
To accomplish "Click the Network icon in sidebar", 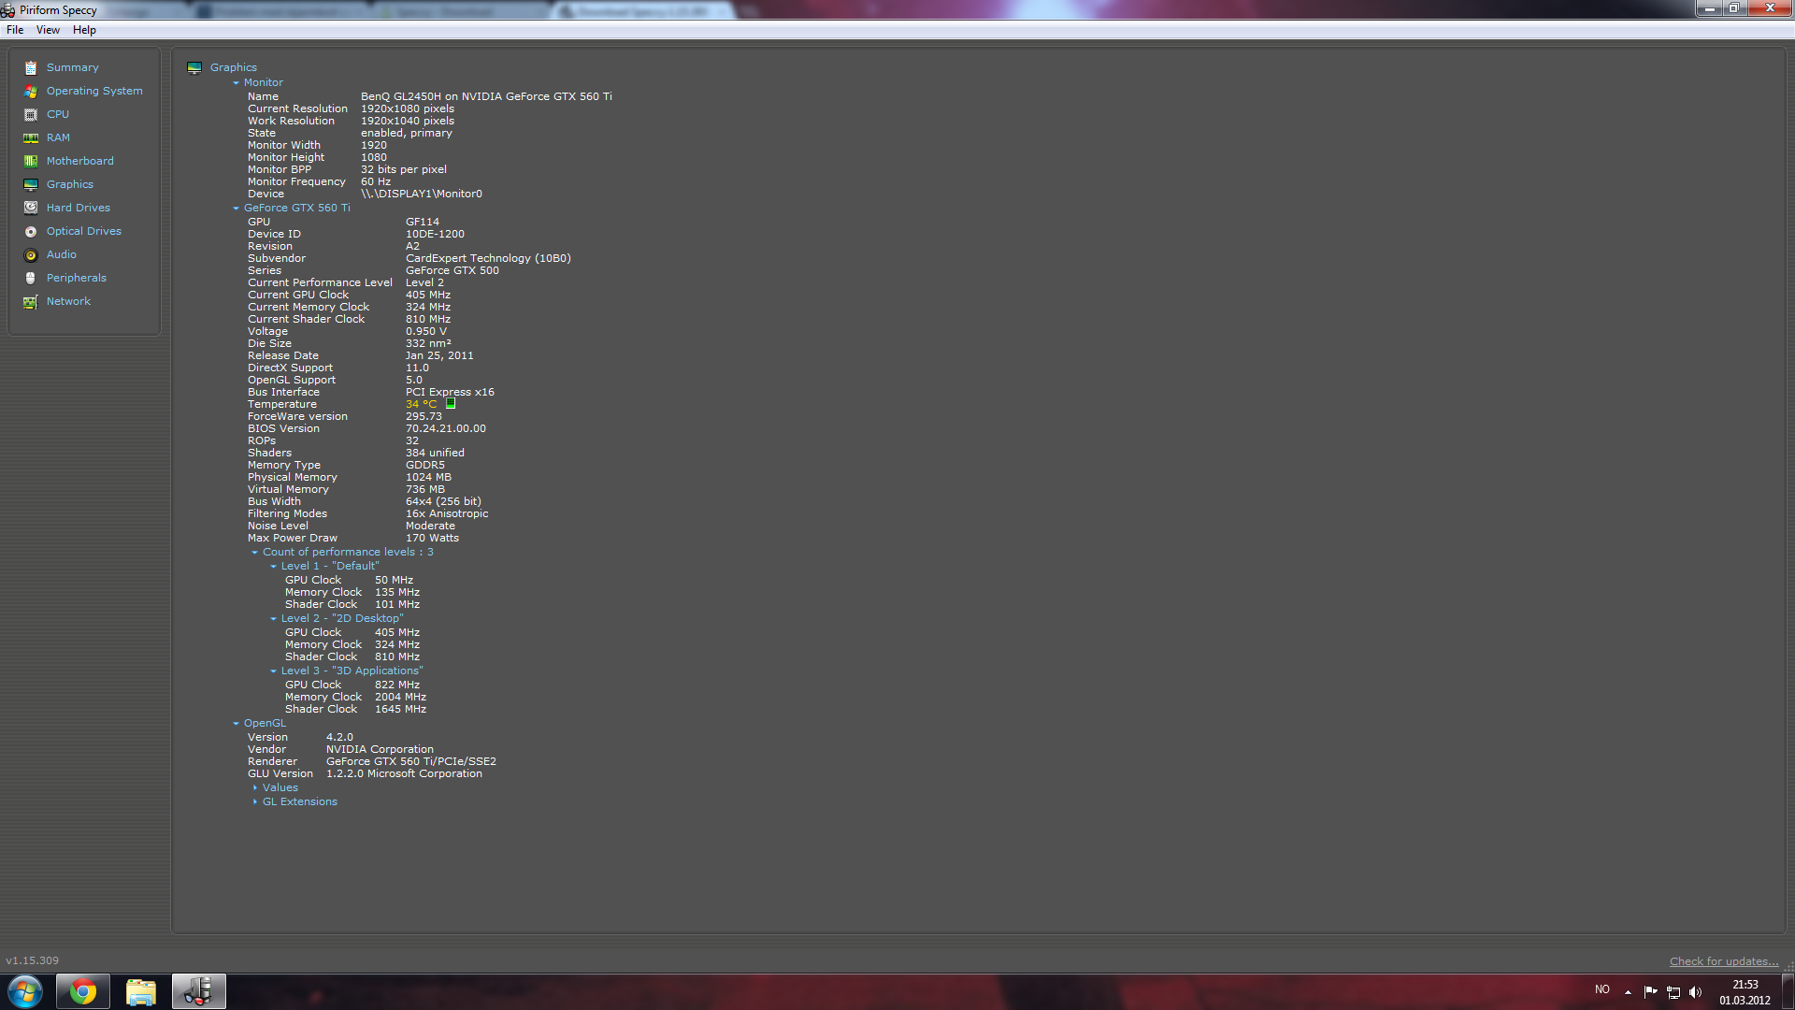I will [x=31, y=302].
